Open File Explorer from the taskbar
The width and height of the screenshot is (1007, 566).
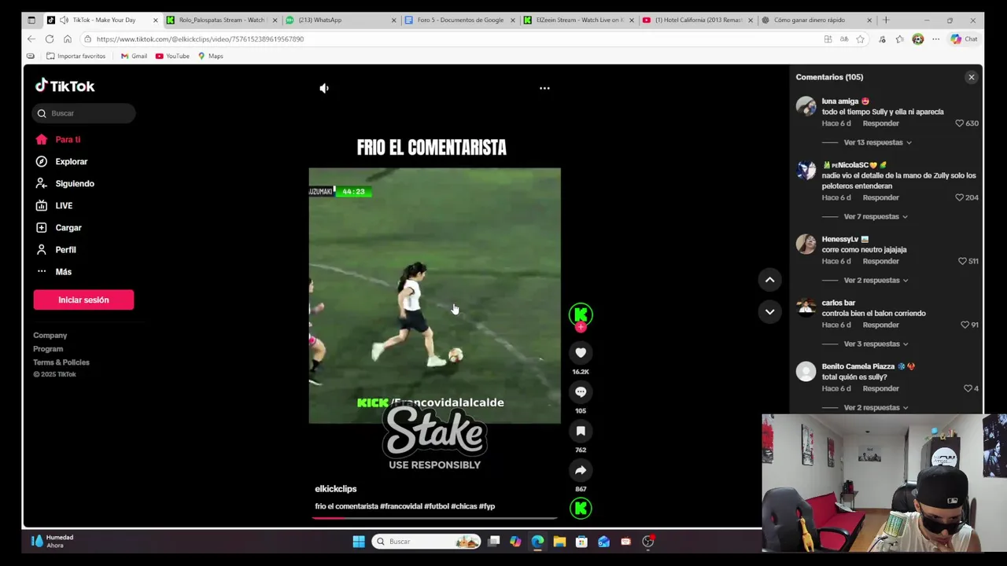coord(559,541)
